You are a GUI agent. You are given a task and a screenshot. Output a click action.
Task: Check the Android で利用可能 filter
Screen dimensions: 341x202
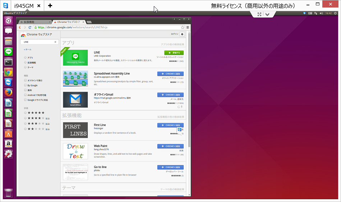[x=25, y=95]
